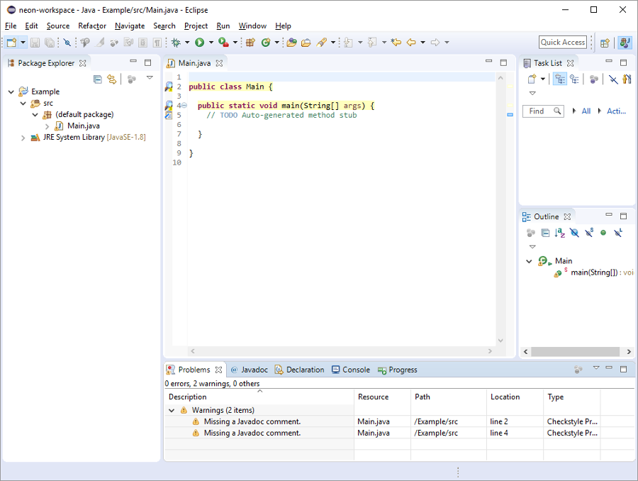Collapse the Warnings (2 items) group
The width and height of the screenshot is (638, 481).
(172, 410)
